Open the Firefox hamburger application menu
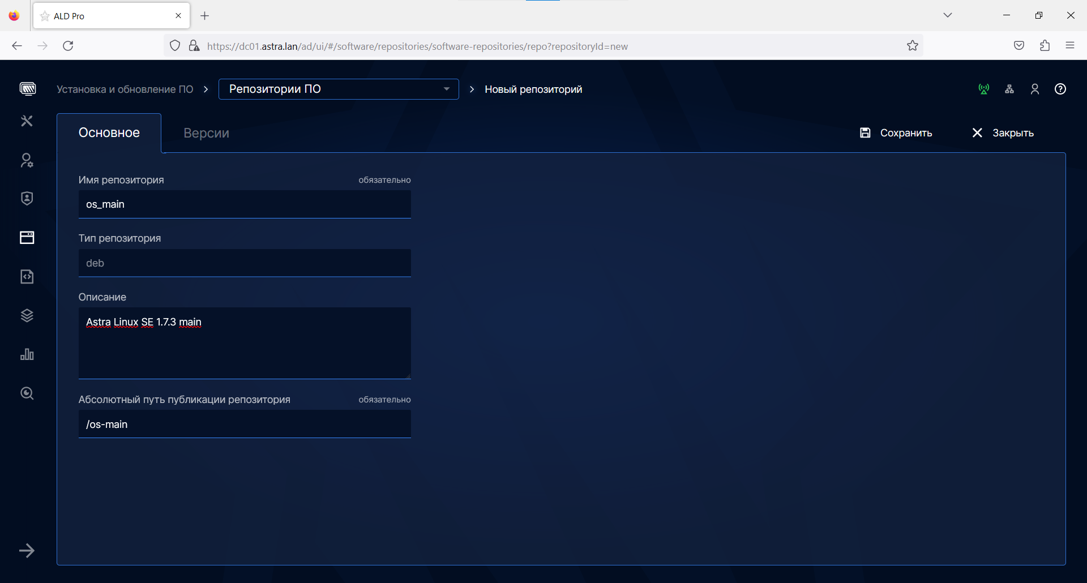 (1070, 46)
